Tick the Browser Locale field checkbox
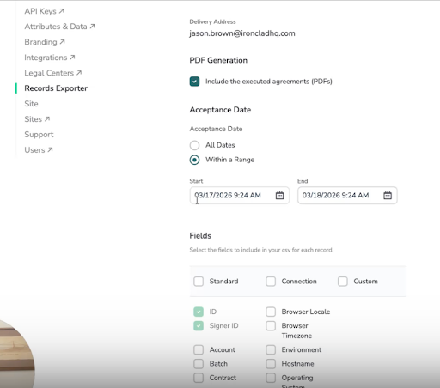This screenshot has height=388, width=440. [271, 312]
